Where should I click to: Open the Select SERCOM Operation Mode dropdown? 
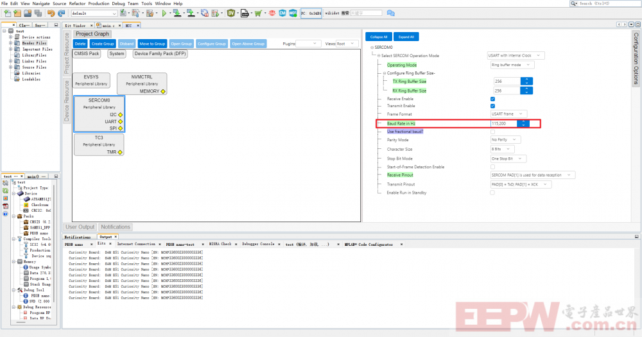point(516,55)
